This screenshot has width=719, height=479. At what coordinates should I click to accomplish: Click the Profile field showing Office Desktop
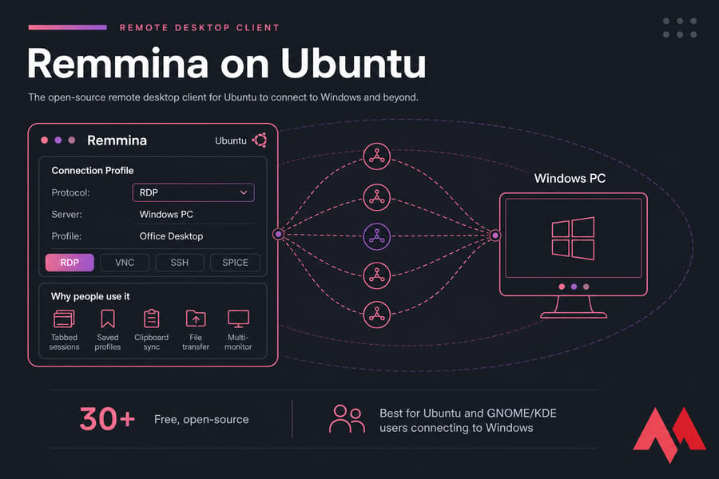[x=193, y=236]
